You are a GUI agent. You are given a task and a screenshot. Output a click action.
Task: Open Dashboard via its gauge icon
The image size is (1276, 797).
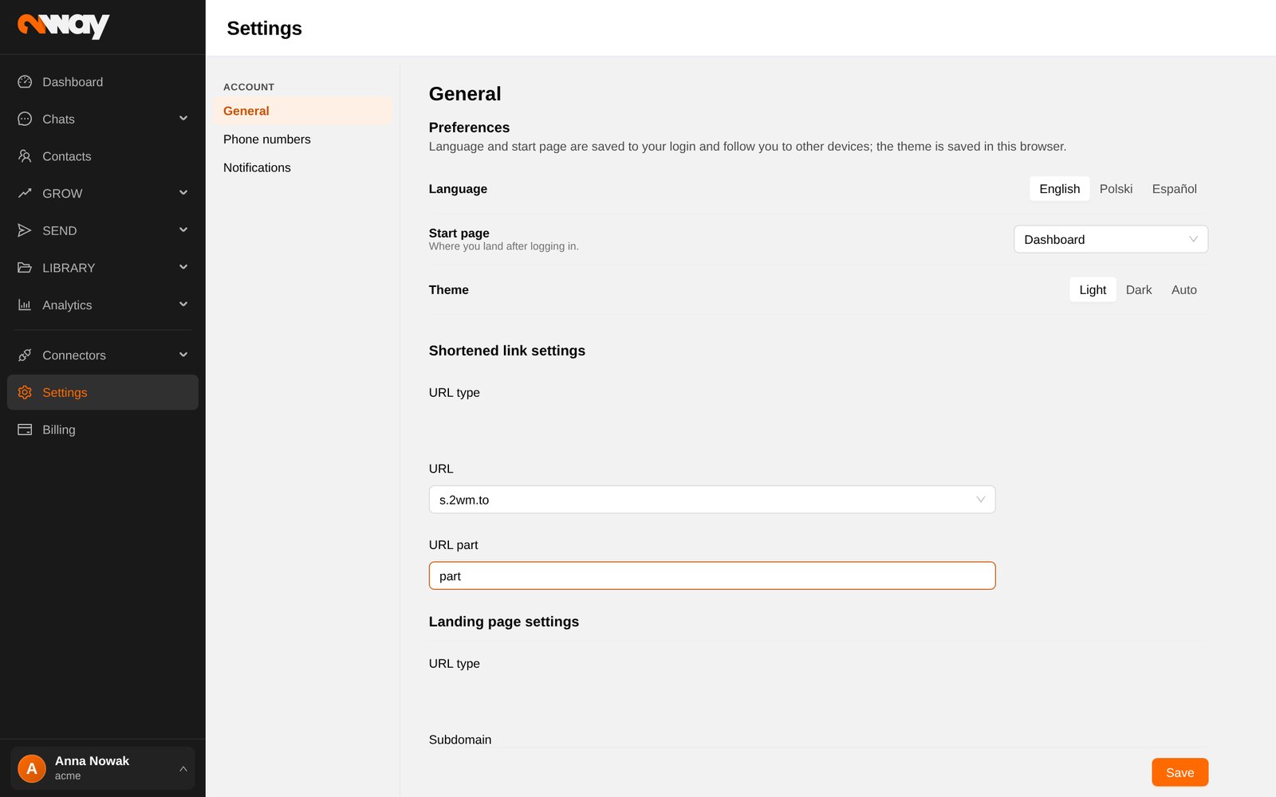click(25, 82)
